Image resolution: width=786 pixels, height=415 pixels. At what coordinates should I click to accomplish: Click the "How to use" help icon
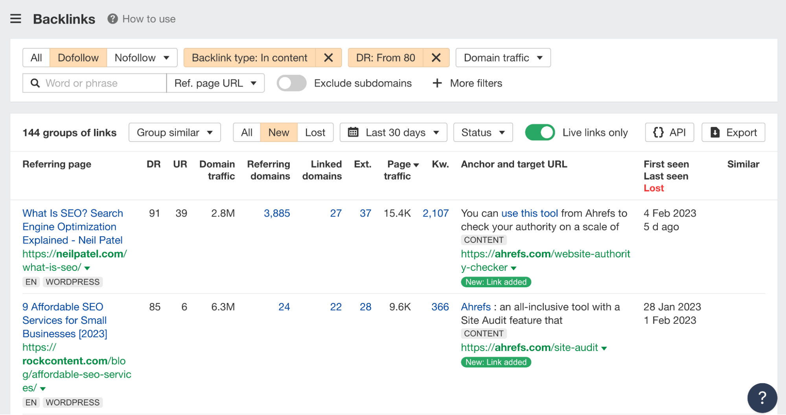tap(112, 19)
